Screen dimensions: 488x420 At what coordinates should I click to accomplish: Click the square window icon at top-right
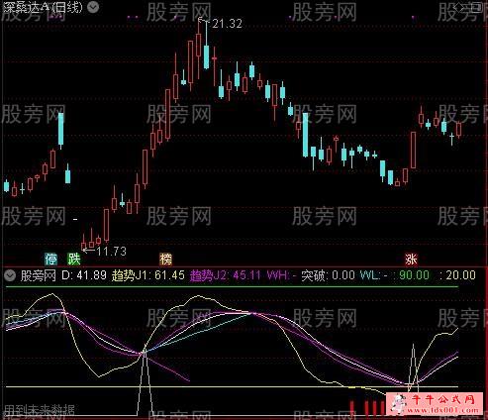[477, 7]
